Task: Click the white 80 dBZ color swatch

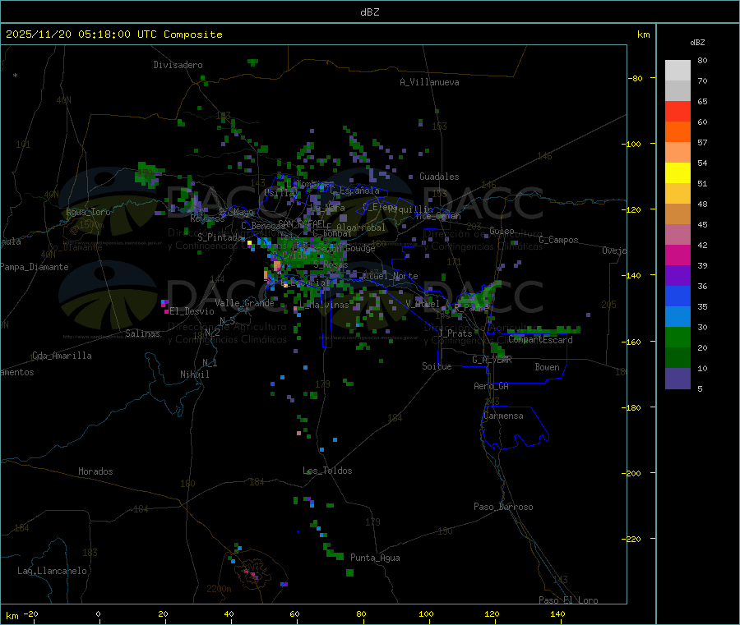Action: click(x=678, y=71)
